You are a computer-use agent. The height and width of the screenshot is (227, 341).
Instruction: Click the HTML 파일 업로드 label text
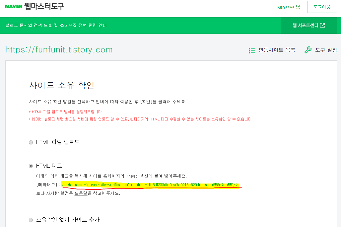[x=58, y=142]
